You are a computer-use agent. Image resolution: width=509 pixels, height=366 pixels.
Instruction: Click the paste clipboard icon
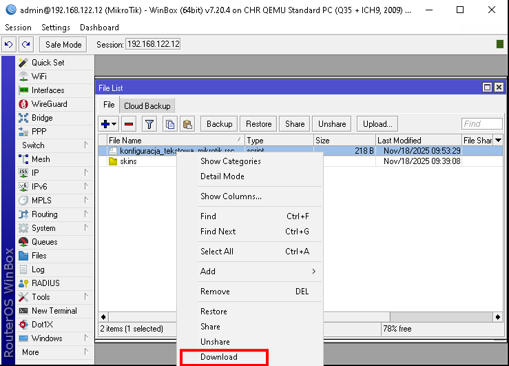point(187,124)
